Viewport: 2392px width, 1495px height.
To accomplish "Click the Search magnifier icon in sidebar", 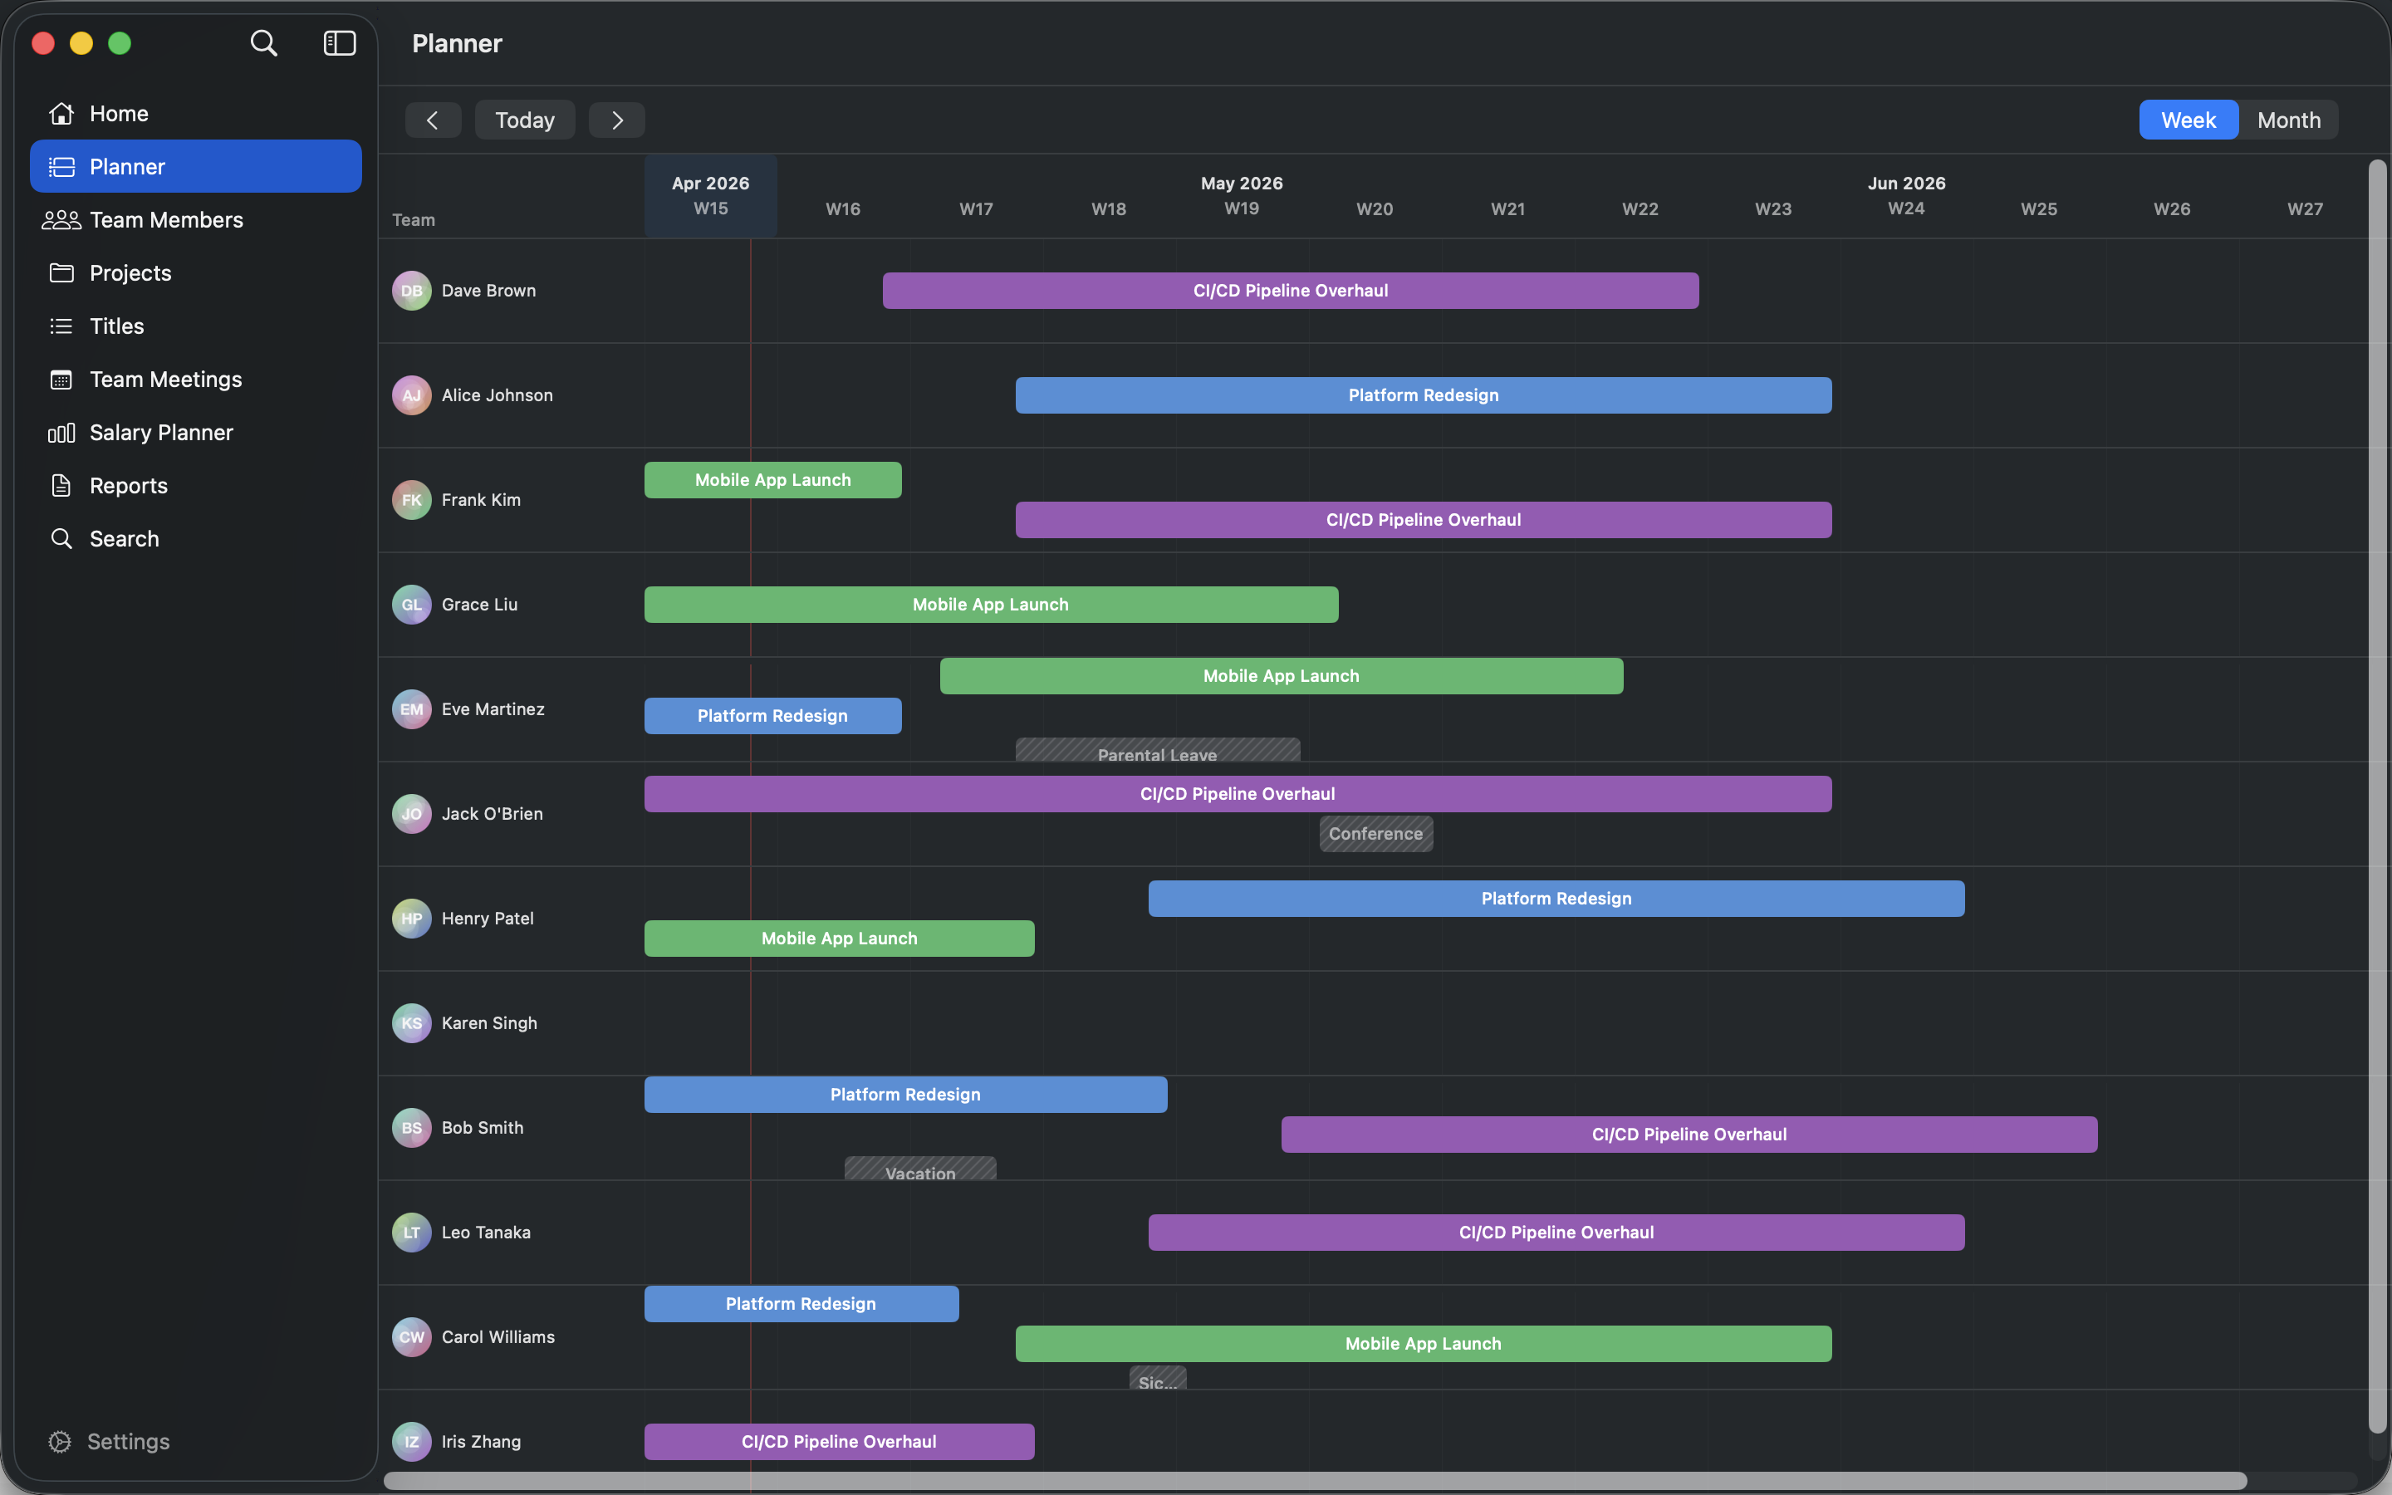I will 61,539.
